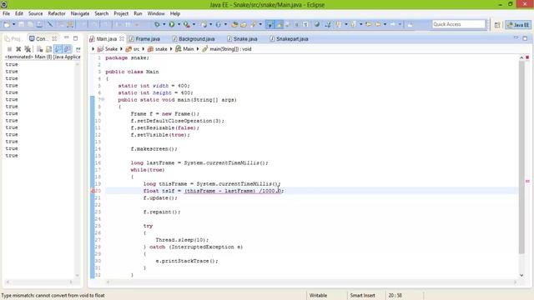534x300 pixels.
Task: Expand breadcrumb arrow before Main class
Action: click(x=171, y=49)
